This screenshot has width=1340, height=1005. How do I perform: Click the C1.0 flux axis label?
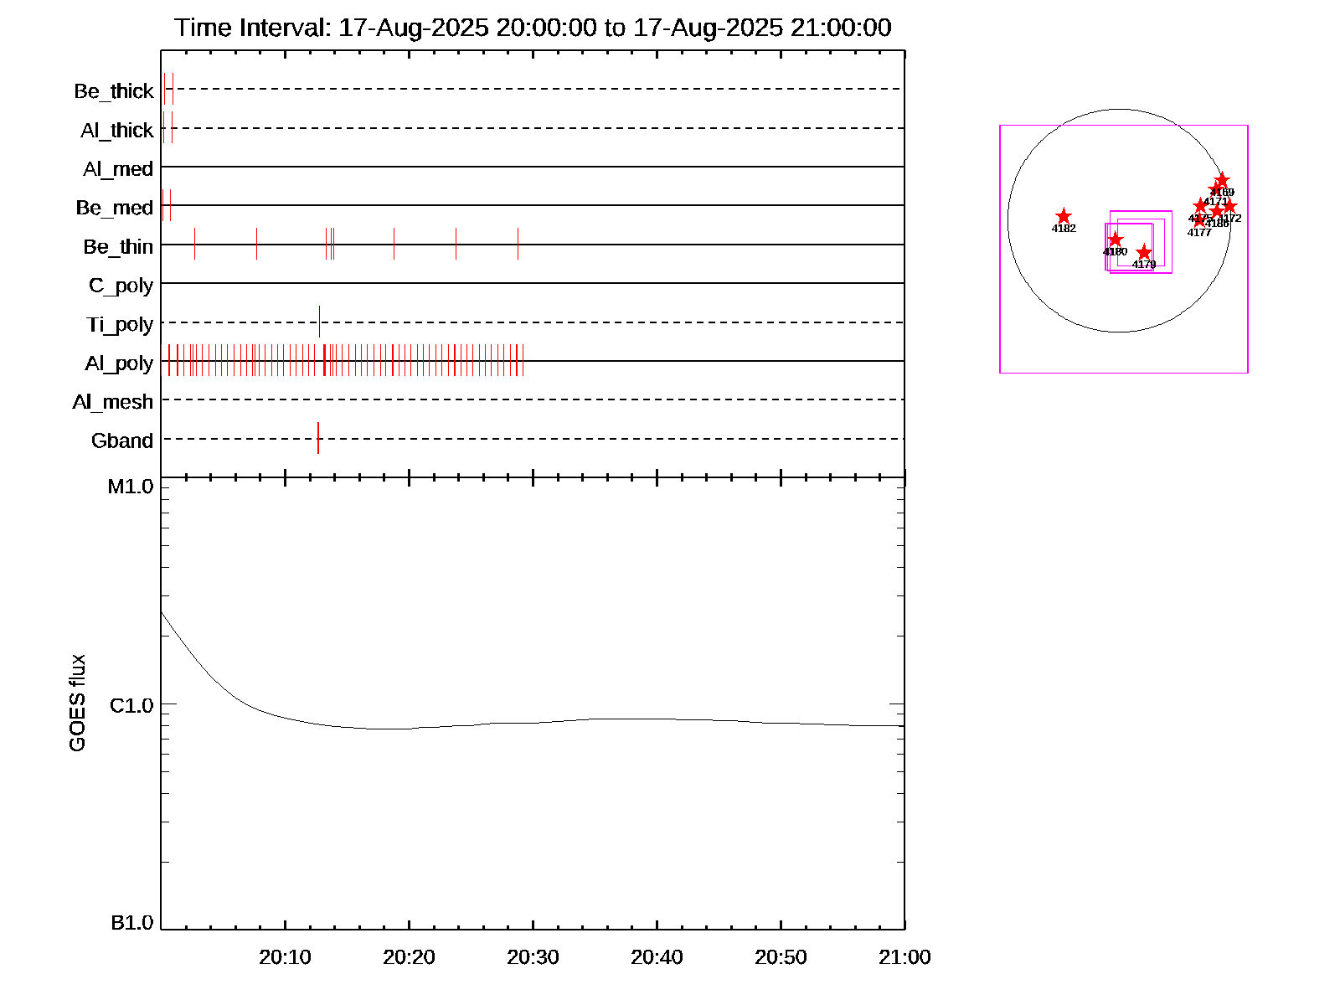(131, 706)
